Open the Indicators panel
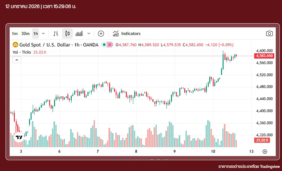This screenshot has width=282, height=171. point(126,33)
